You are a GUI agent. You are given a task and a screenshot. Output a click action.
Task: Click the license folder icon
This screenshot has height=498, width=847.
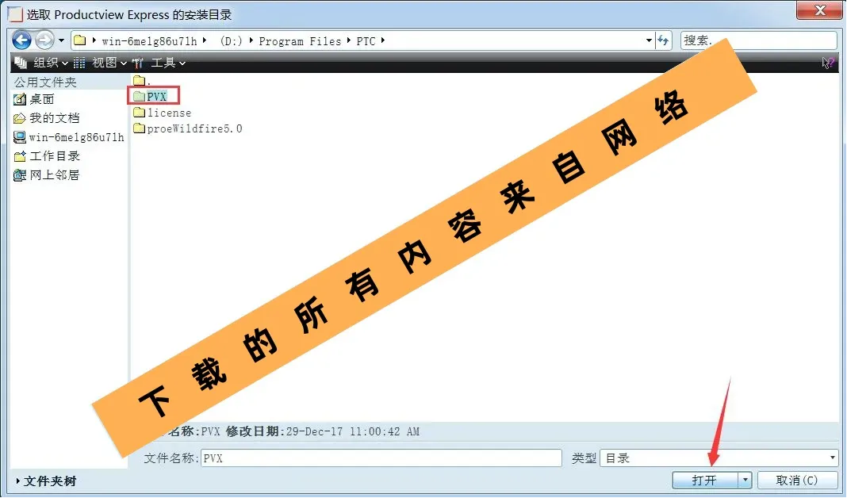point(140,113)
